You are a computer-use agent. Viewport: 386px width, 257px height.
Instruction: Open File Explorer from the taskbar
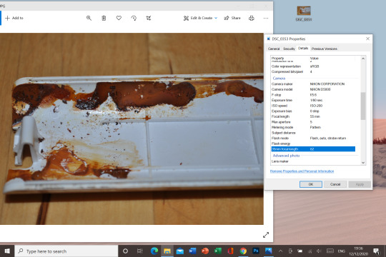coord(167,251)
